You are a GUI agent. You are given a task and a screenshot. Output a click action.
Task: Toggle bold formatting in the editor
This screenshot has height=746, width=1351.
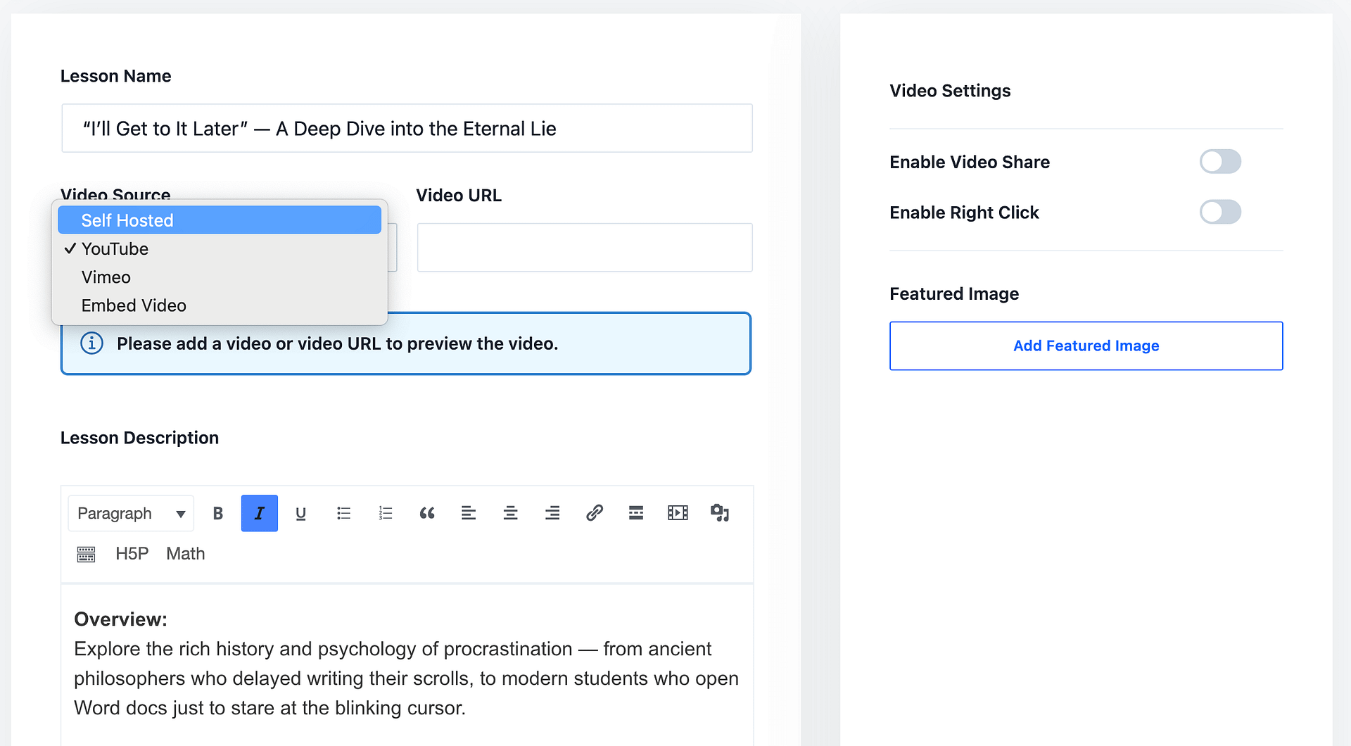(217, 513)
